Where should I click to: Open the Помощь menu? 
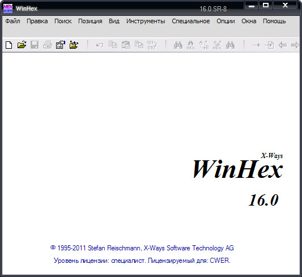tap(274, 21)
